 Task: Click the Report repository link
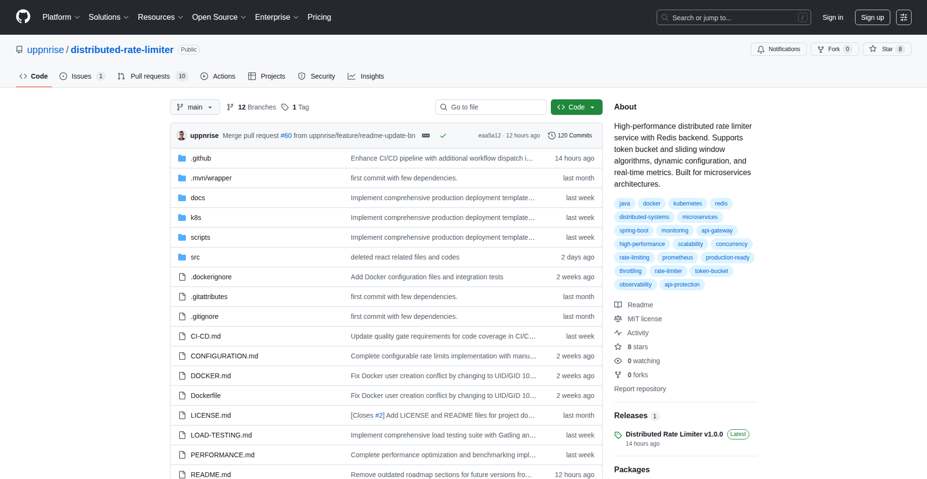(x=640, y=389)
